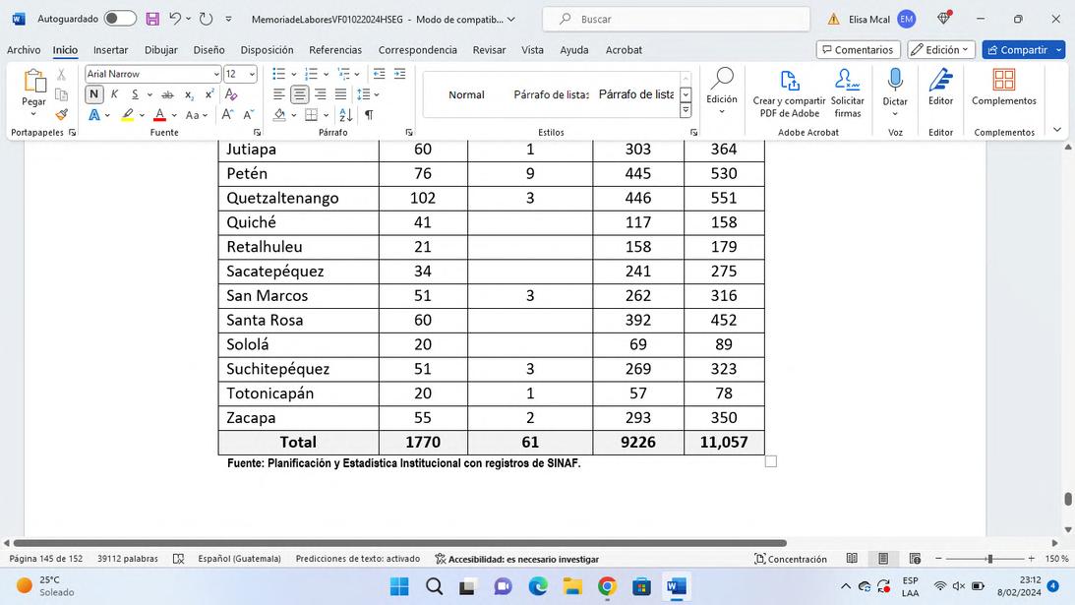The image size is (1075, 605).
Task: Click the Compartir button
Action: click(x=1018, y=50)
